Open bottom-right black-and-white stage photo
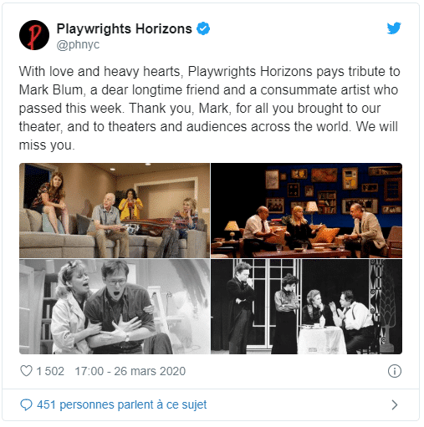 click(306, 307)
